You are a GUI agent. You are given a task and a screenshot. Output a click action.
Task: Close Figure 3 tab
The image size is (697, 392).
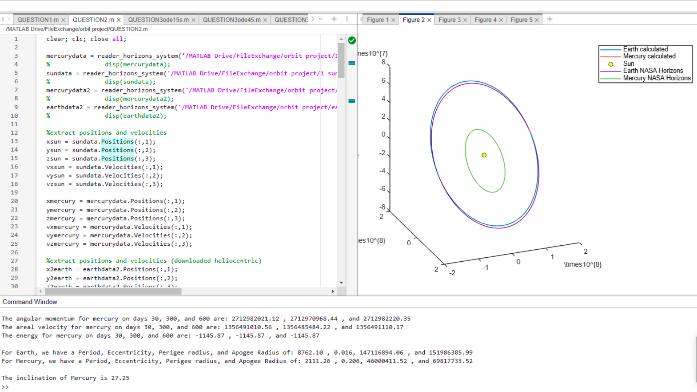[x=465, y=20]
